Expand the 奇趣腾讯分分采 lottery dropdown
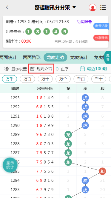The height and width of the screenshot is (198, 111). tap(55, 7)
